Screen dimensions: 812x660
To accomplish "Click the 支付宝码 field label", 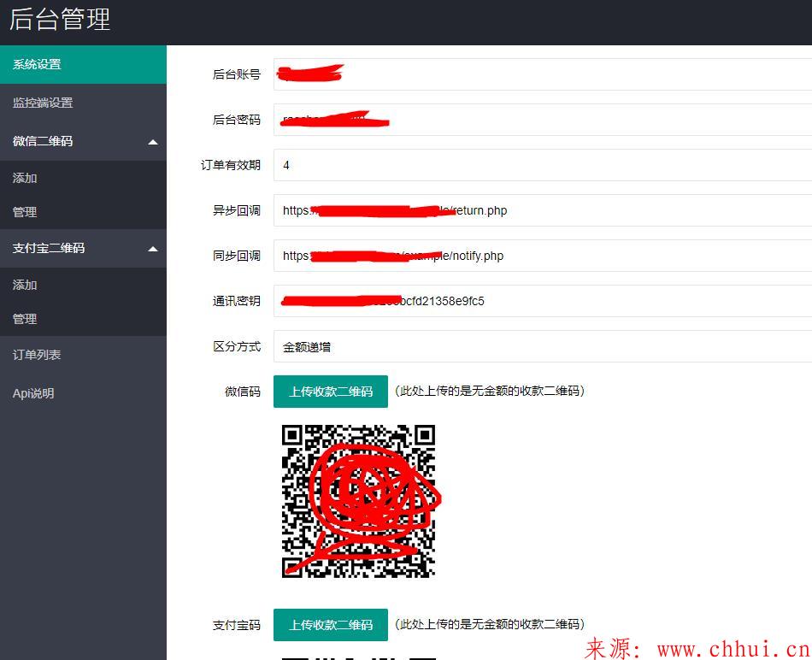I will pos(237,625).
